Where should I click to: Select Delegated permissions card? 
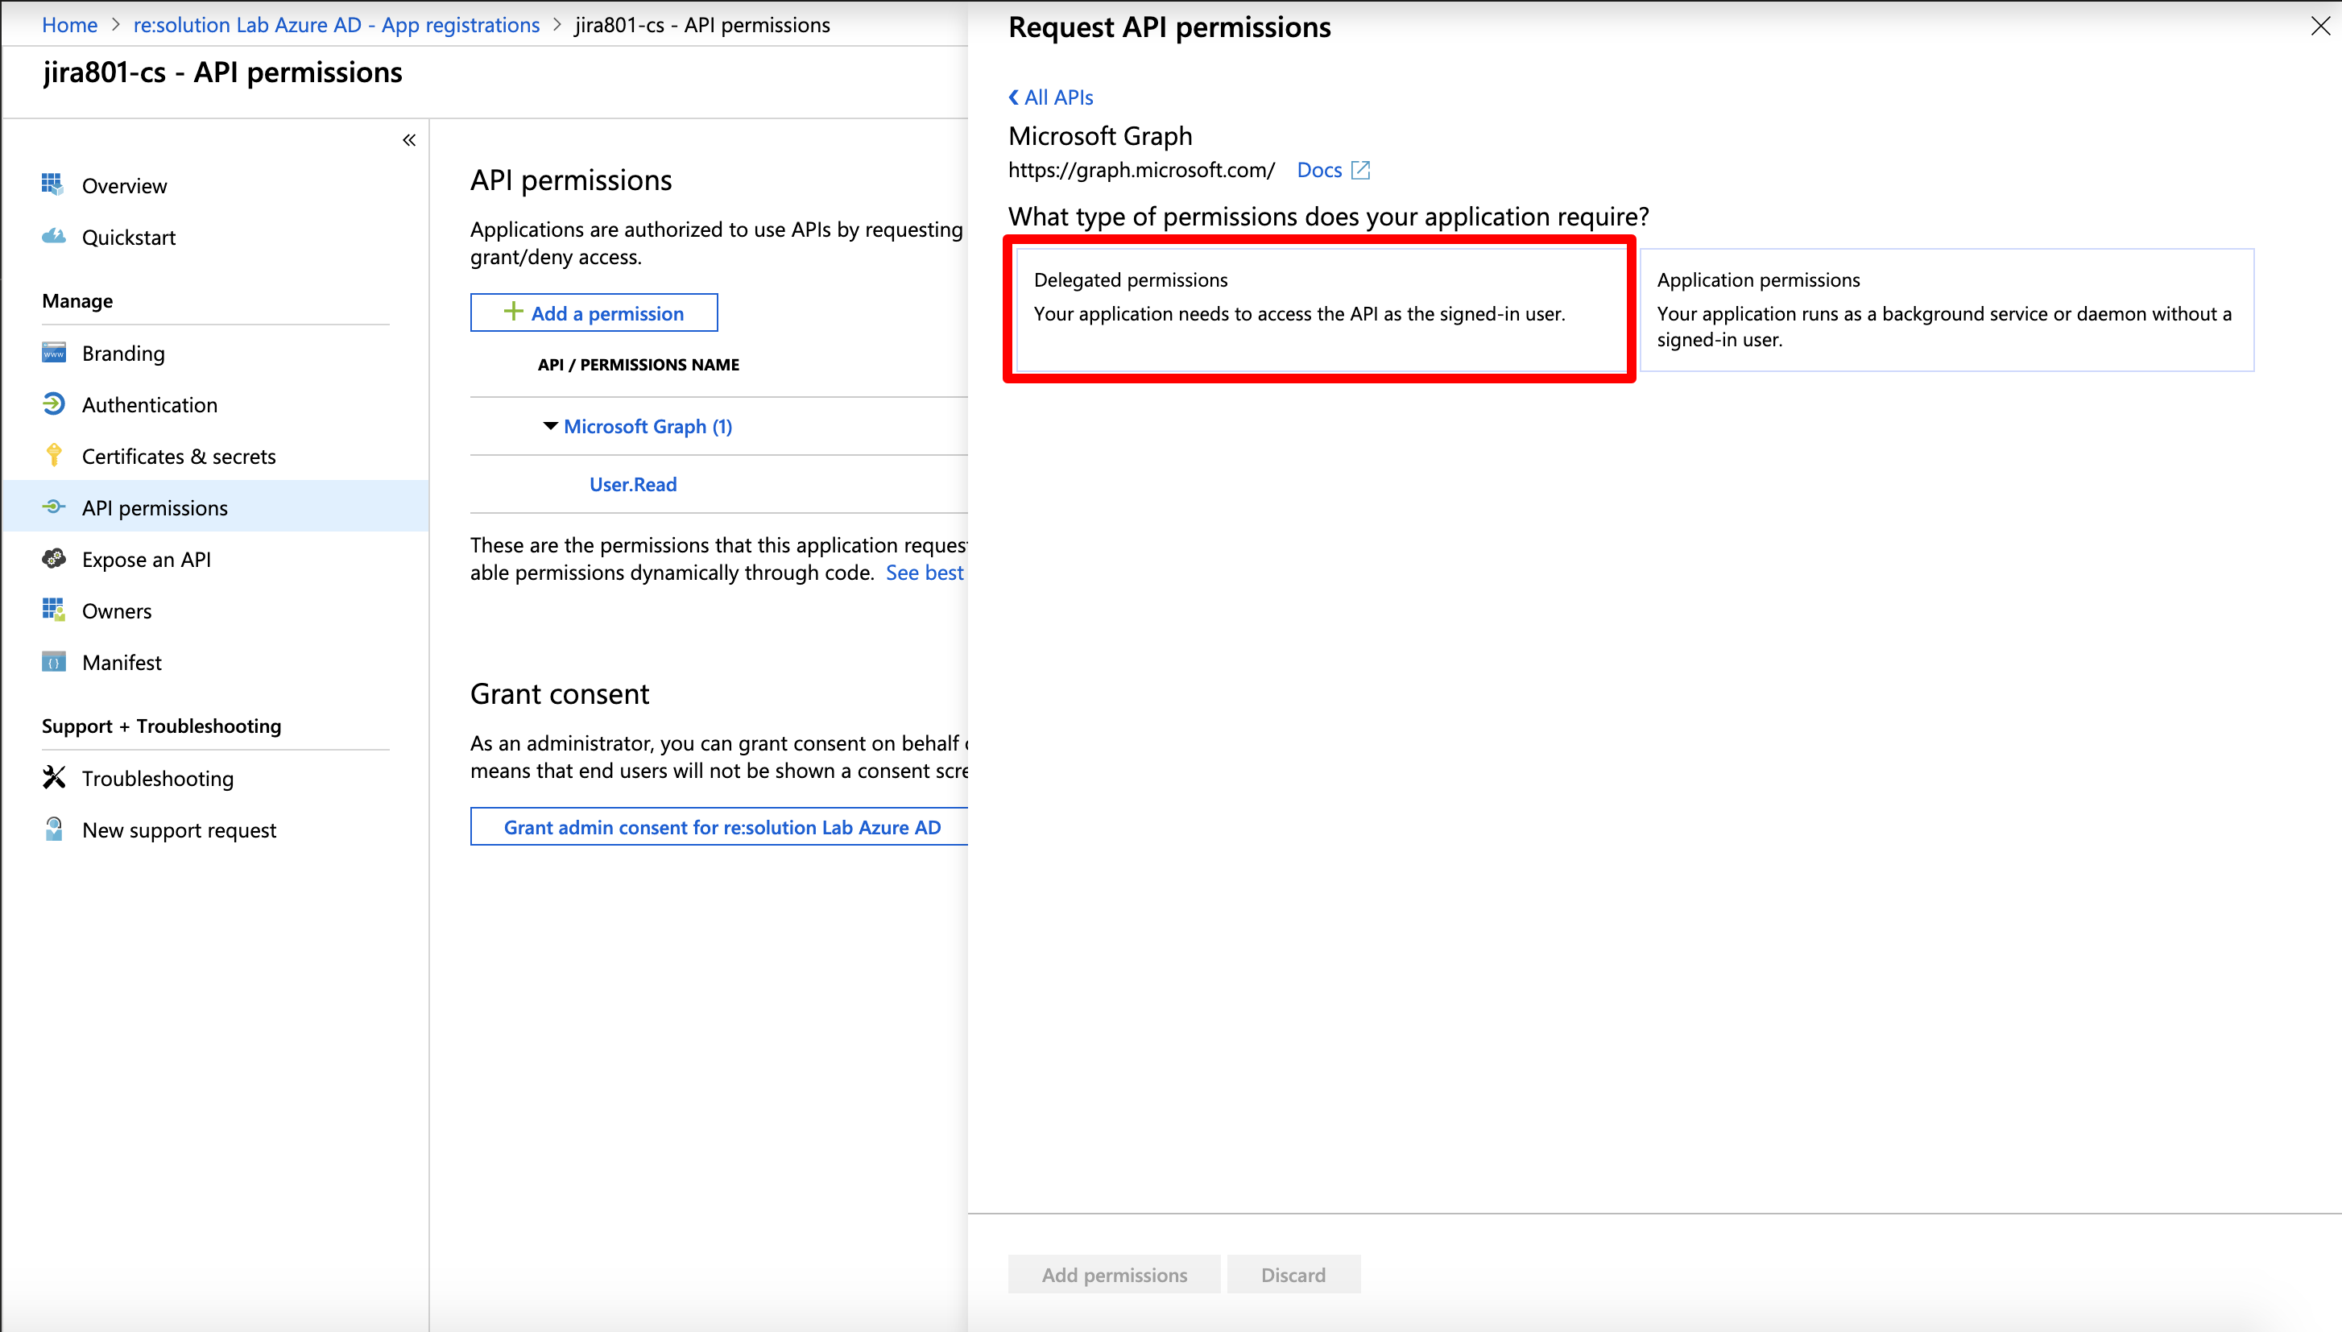pos(1320,310)
